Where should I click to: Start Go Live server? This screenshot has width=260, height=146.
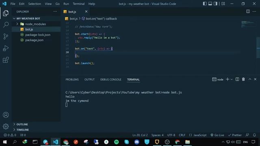pos(217,135)
